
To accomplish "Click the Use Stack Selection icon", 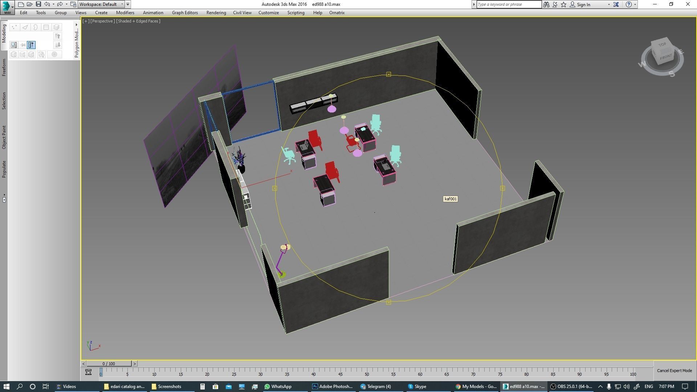I will click(41, 54).
